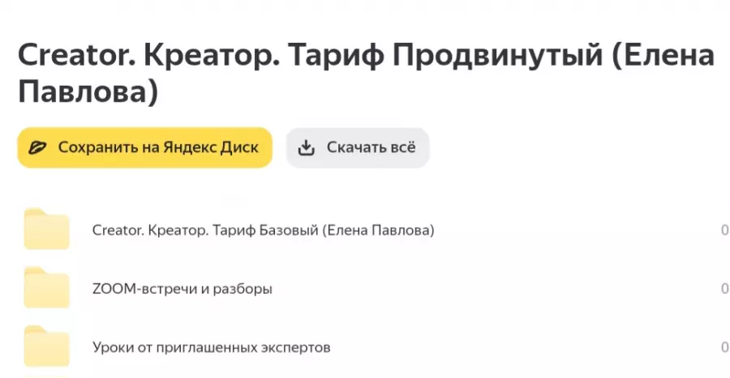Click the word разборы in the ZOOM folder name
Screen dimensions: 730x378
243,289
